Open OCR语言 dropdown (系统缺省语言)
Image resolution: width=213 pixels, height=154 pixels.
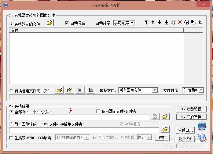coord(72,137)
